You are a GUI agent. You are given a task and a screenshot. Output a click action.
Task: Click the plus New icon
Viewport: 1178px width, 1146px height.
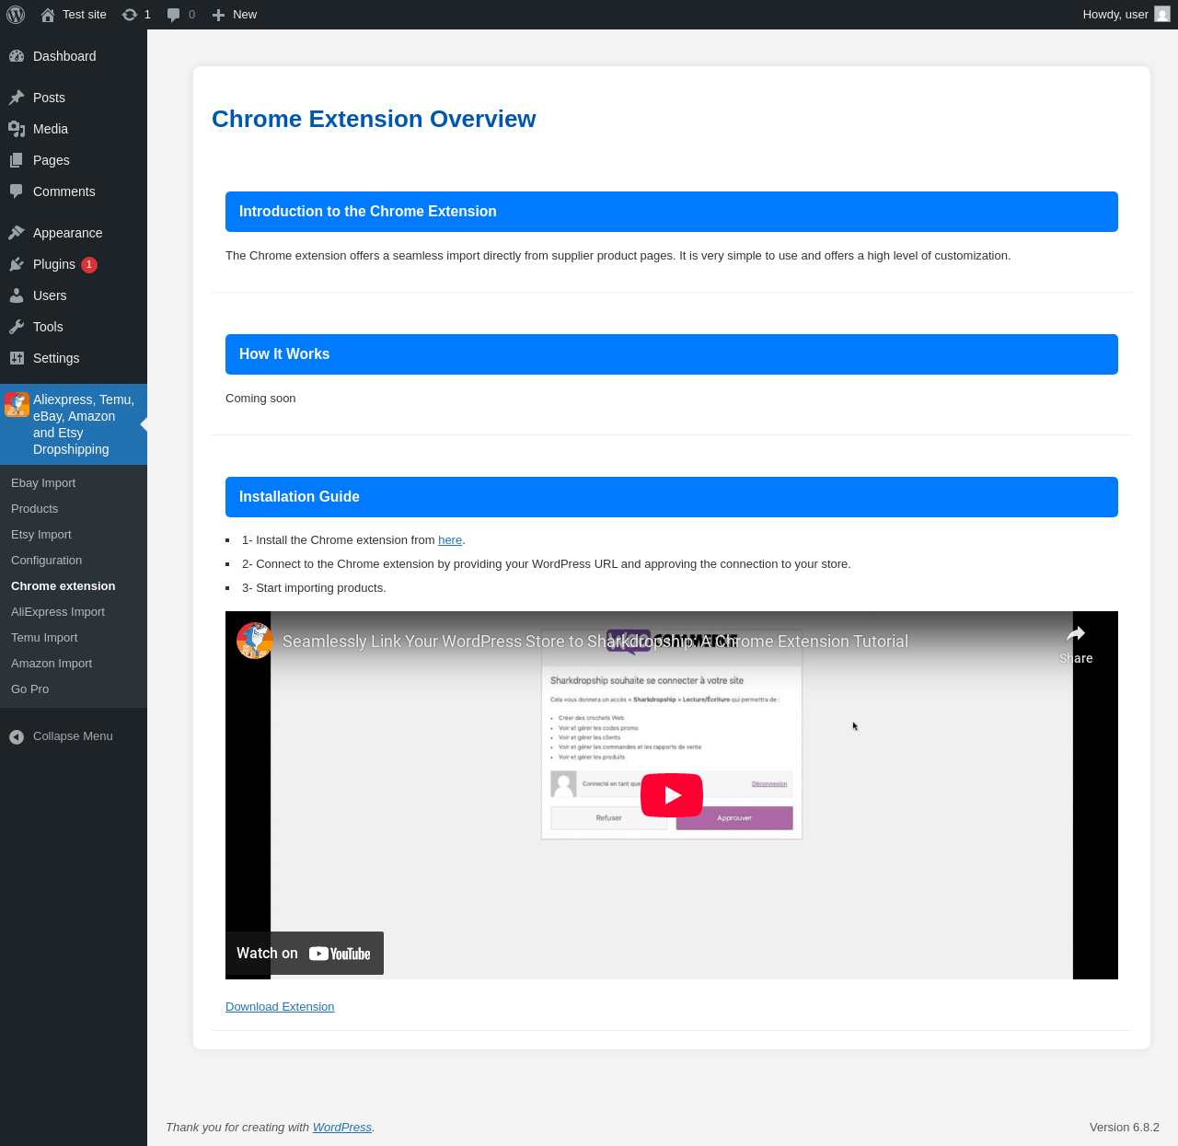[218, 15]
